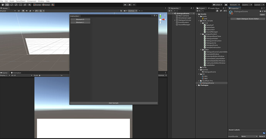Pause playback with the Pause button
The width and height of the screenshot is (266, 139).
click(130, 5)
